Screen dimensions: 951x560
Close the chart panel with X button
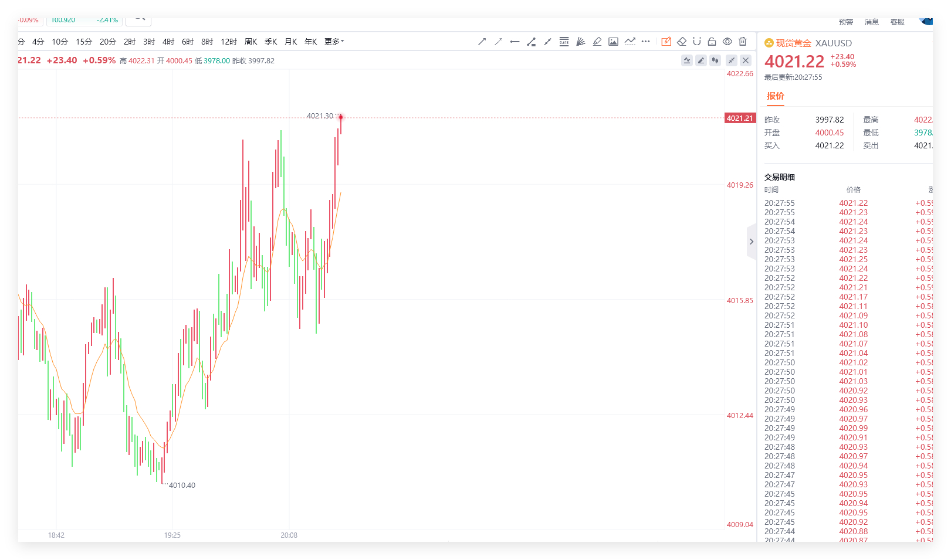pyautogui.click(x=746, y=60)
